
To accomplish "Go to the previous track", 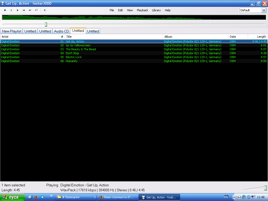I will (x=24, y=10).
